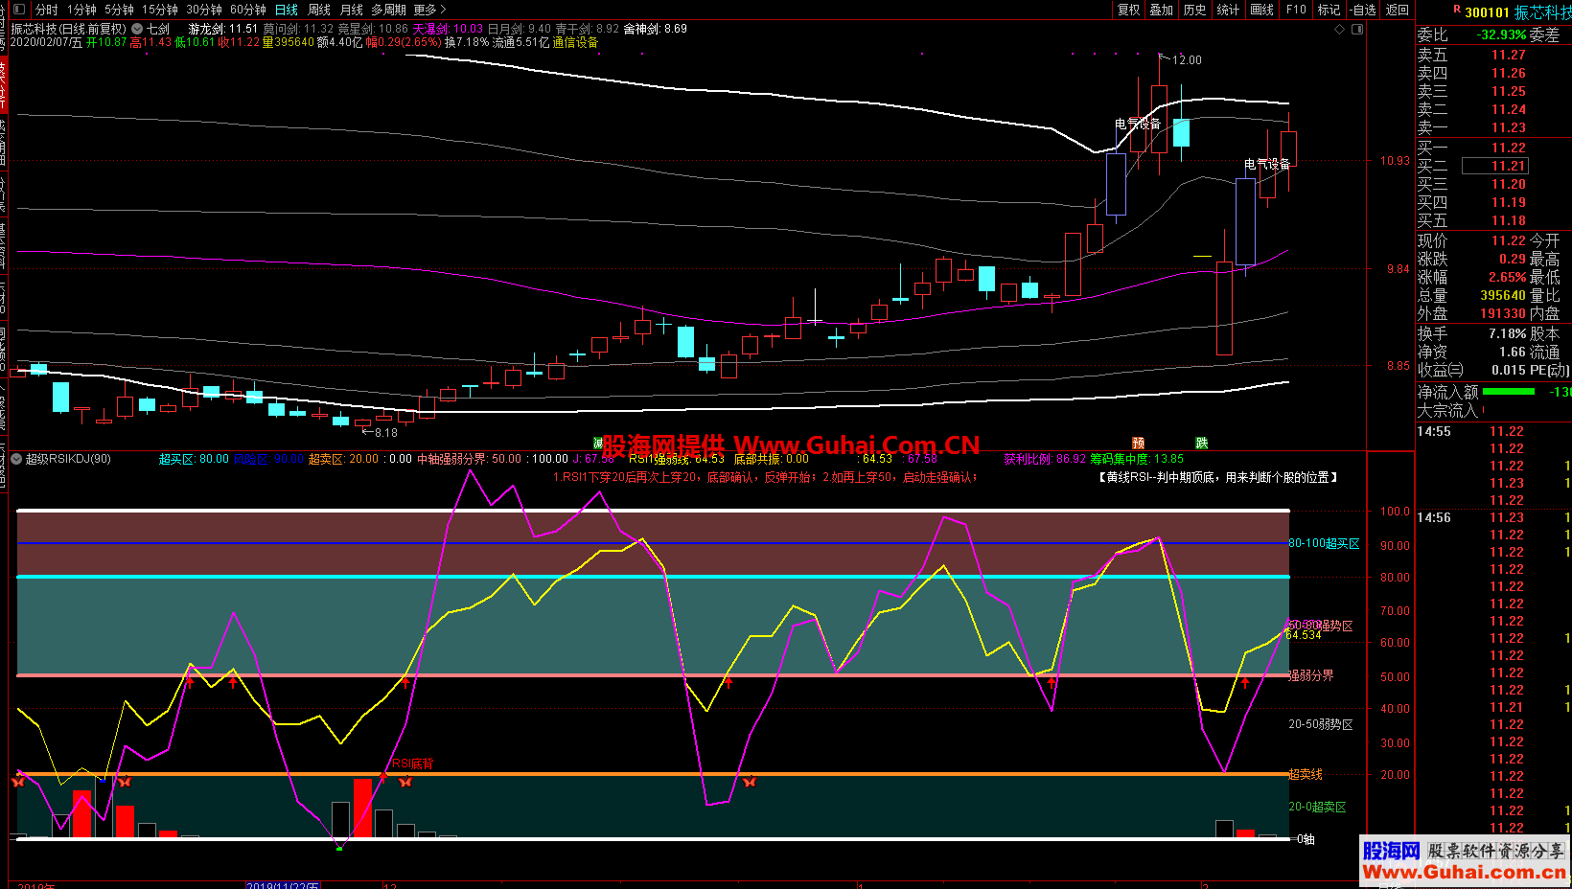The width and height of the screenshot is (1572, 889).
Task: Click the 振芯科技(日线,前复权) chart title
Action: pyautogui.click(x=68, y=29)
